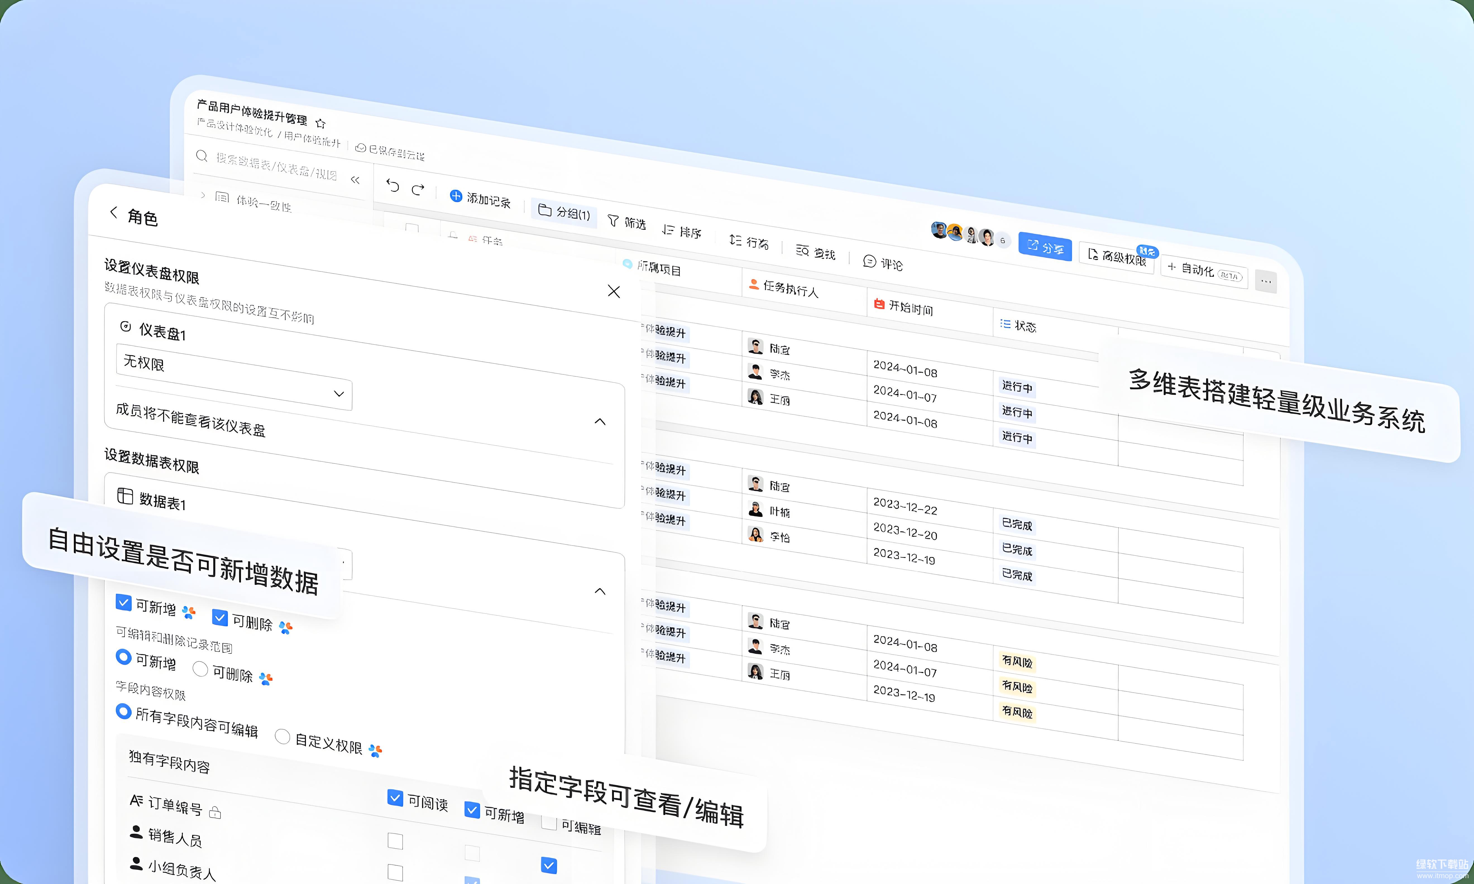Select the 自定义权限 radio option
Viewport: 1474px width, 884px height.
(x=283, y=737)
